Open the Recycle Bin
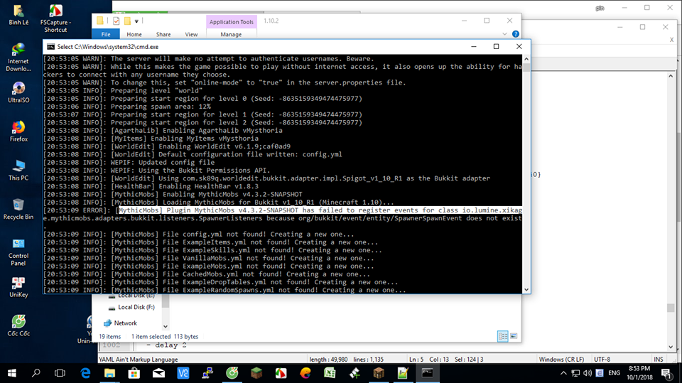Screen dimensions: 682x383 tap(18, 210)
